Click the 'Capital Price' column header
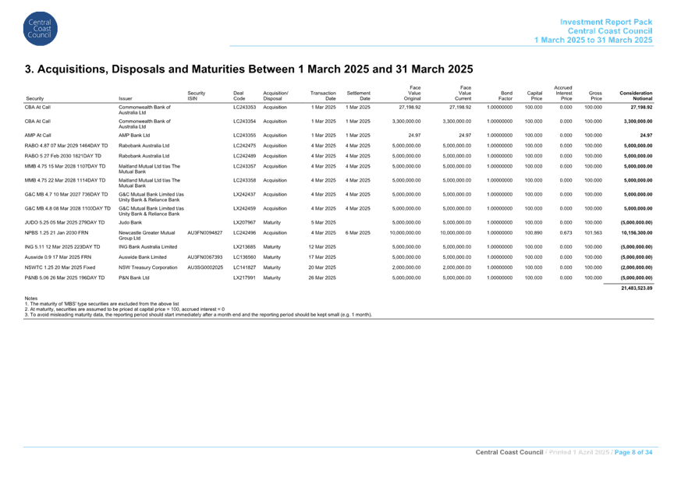Image resolution: width=681 pixels, height=481 pixels. click(x=534, y=96)
